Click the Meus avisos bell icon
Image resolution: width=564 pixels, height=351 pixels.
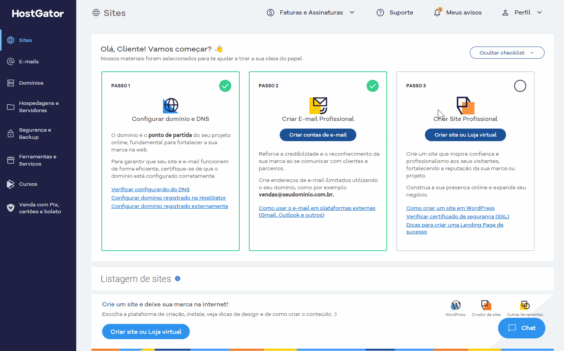(x=437, y=13)
